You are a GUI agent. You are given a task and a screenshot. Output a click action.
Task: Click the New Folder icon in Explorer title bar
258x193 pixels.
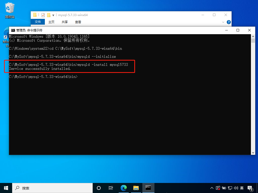[x=49, y=15]
